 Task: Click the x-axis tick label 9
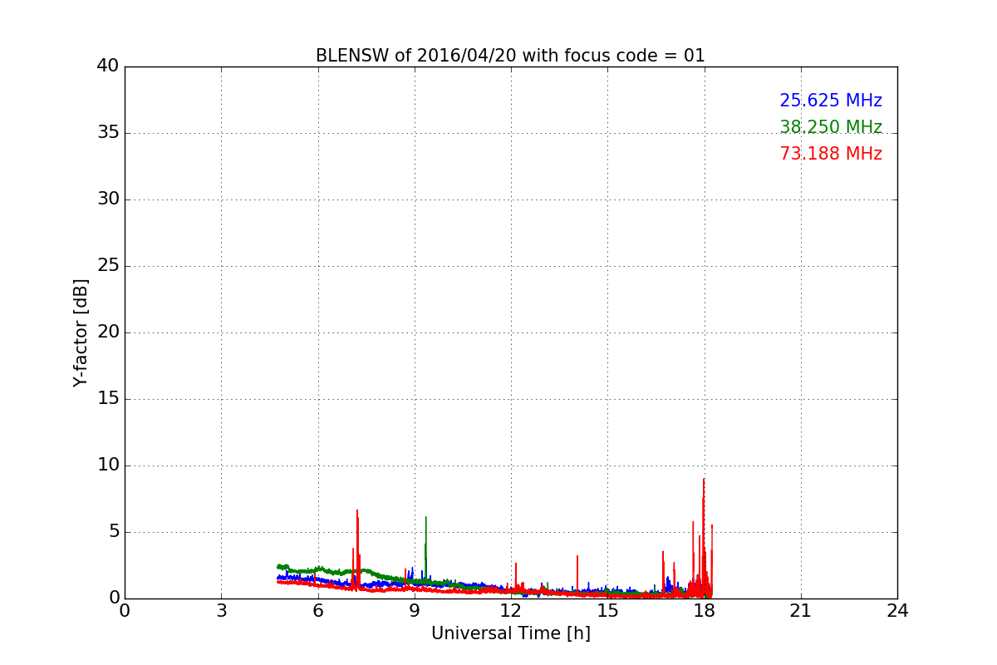pos(415,610)
